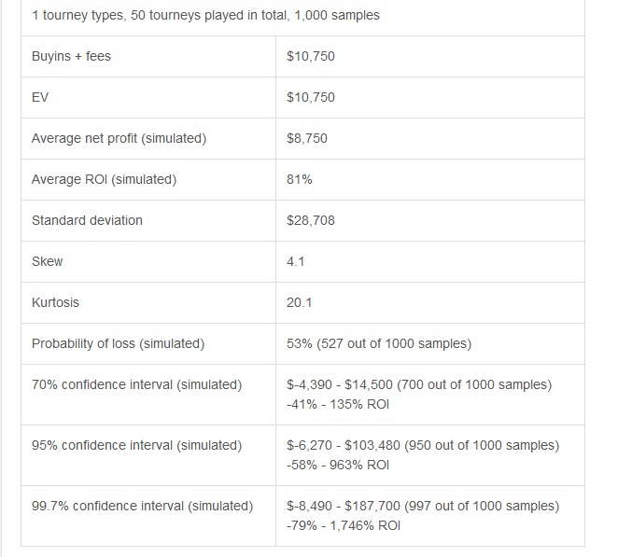Select the "Kurtosis" row label
This screenshot has width=618, height=557.
tap(56, 302)
